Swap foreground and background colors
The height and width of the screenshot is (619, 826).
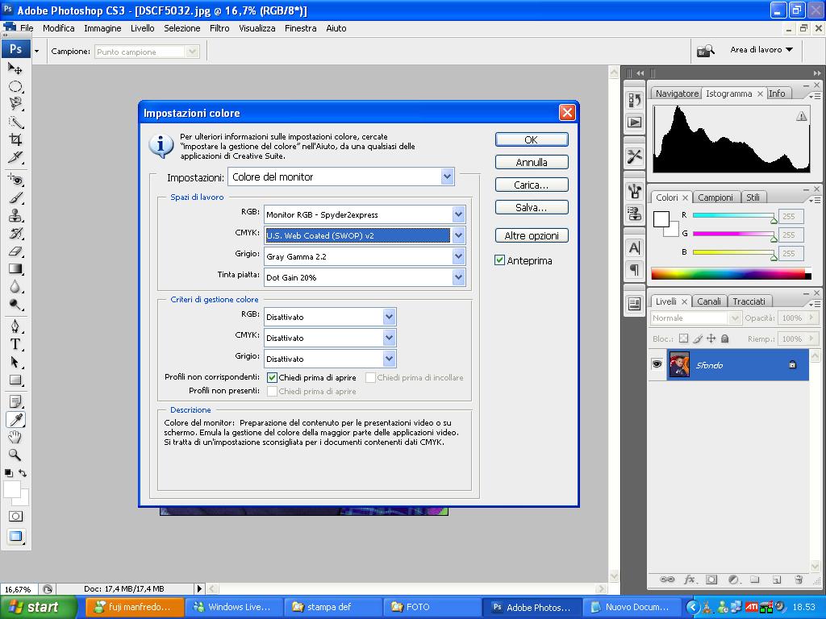click(23, 472)
